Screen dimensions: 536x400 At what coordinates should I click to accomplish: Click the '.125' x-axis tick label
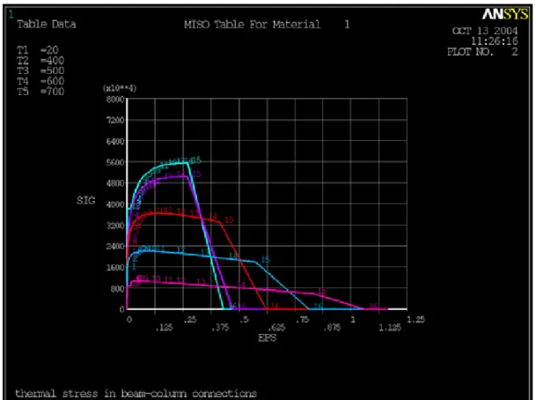click(164, 328)
